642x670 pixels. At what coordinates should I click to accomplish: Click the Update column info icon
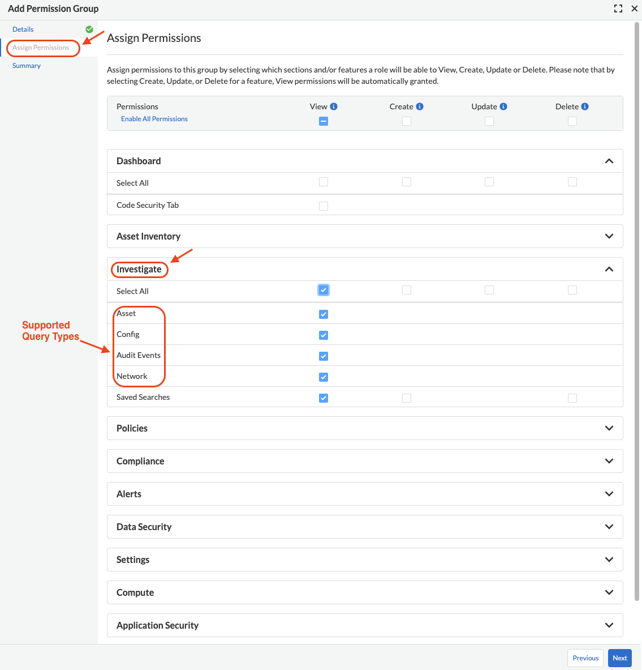[503, 106]
